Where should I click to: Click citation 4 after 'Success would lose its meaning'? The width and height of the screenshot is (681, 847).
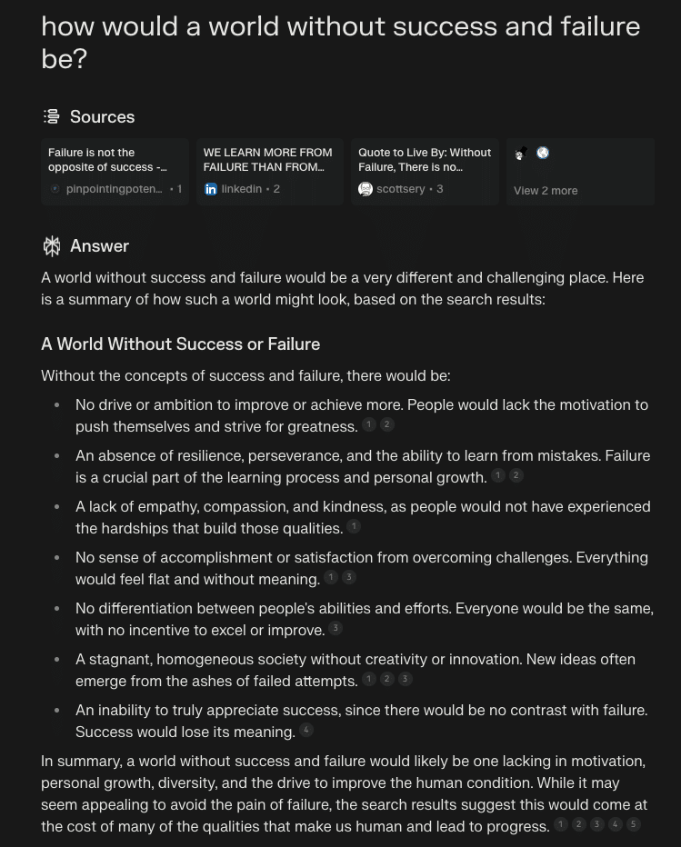(x=306, y=730)
